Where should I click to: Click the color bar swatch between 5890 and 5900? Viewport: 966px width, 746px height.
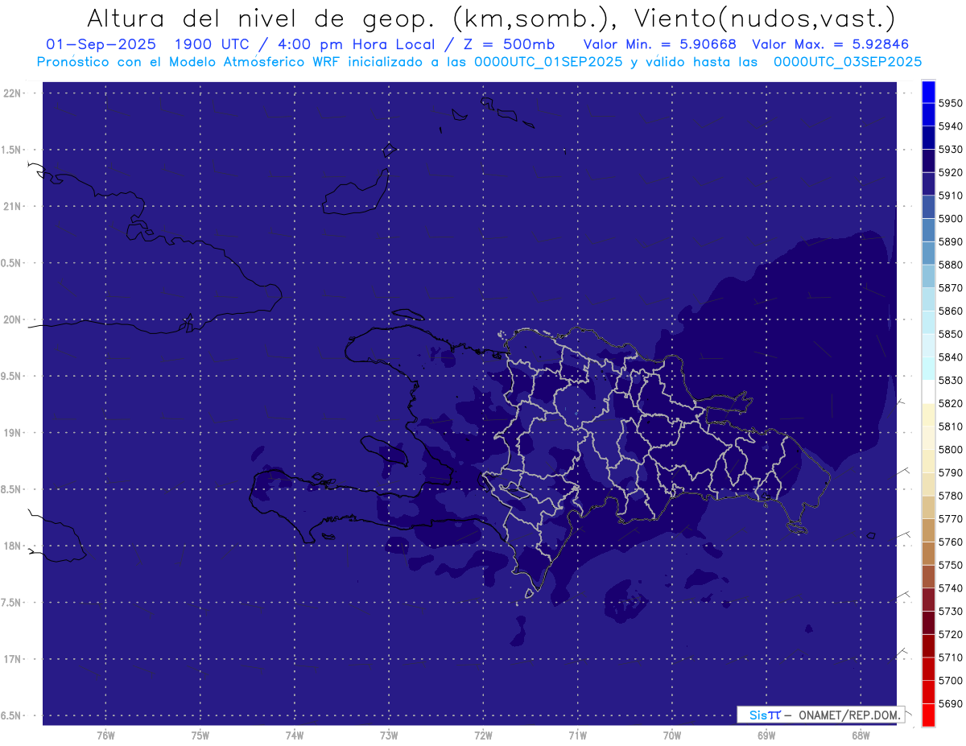[928, 230]
